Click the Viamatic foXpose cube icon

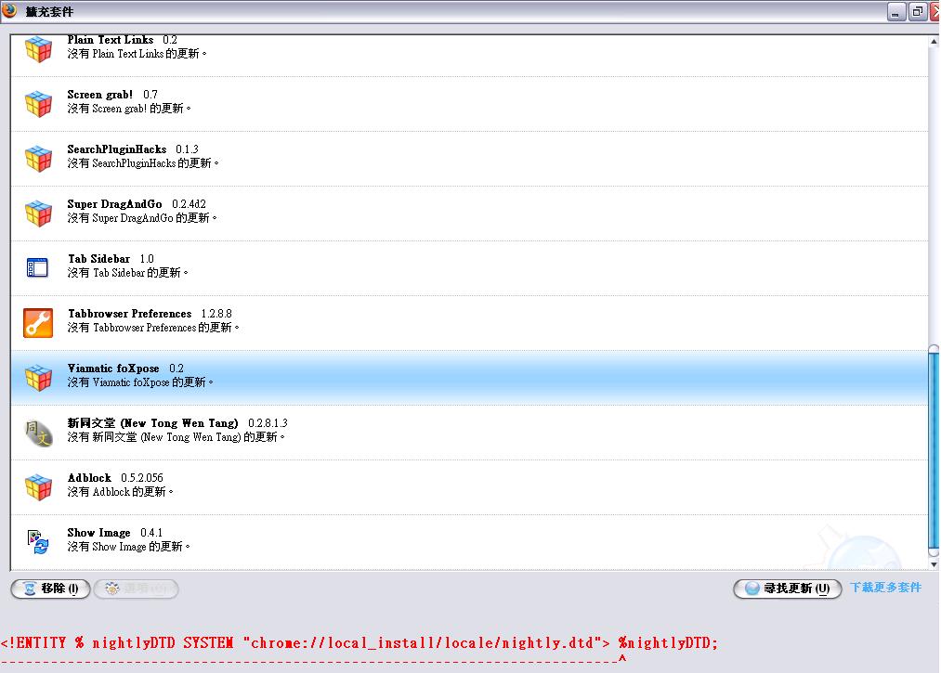[38, 377]
